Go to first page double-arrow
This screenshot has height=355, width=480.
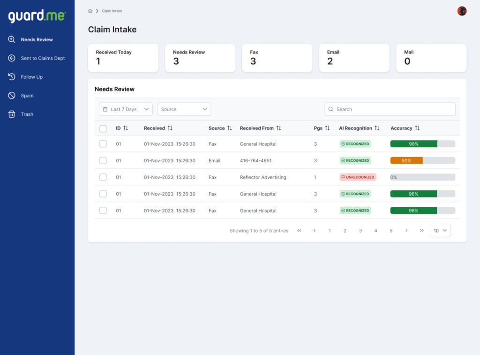pyautogui.click(x=299, y=231)
